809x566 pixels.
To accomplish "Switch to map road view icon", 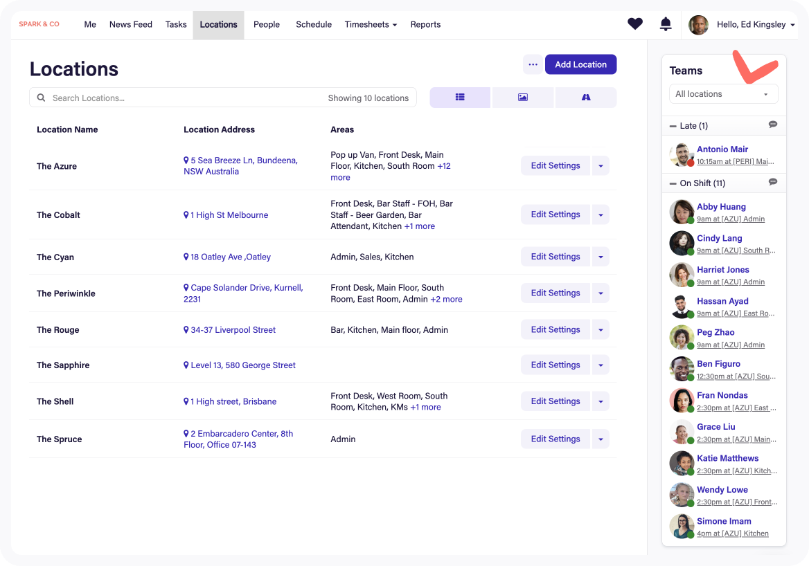I will pos(585,98).
